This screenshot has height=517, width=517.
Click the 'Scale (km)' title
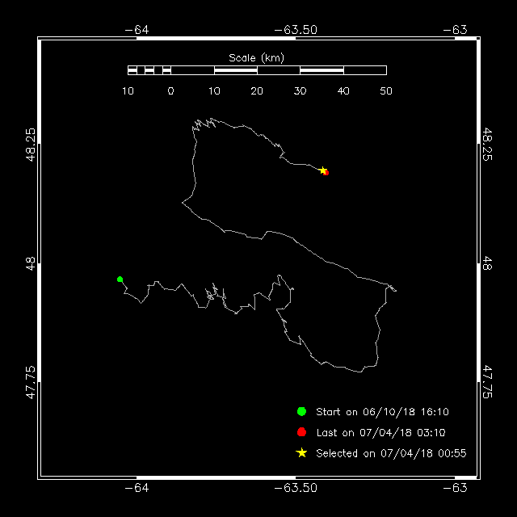257,58
